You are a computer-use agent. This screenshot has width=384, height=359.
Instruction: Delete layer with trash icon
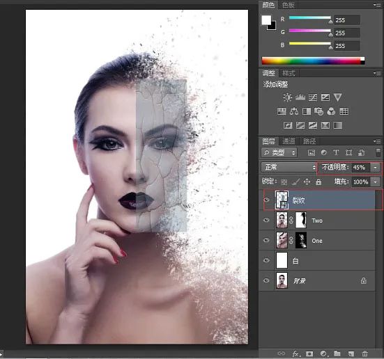[365, 353]
